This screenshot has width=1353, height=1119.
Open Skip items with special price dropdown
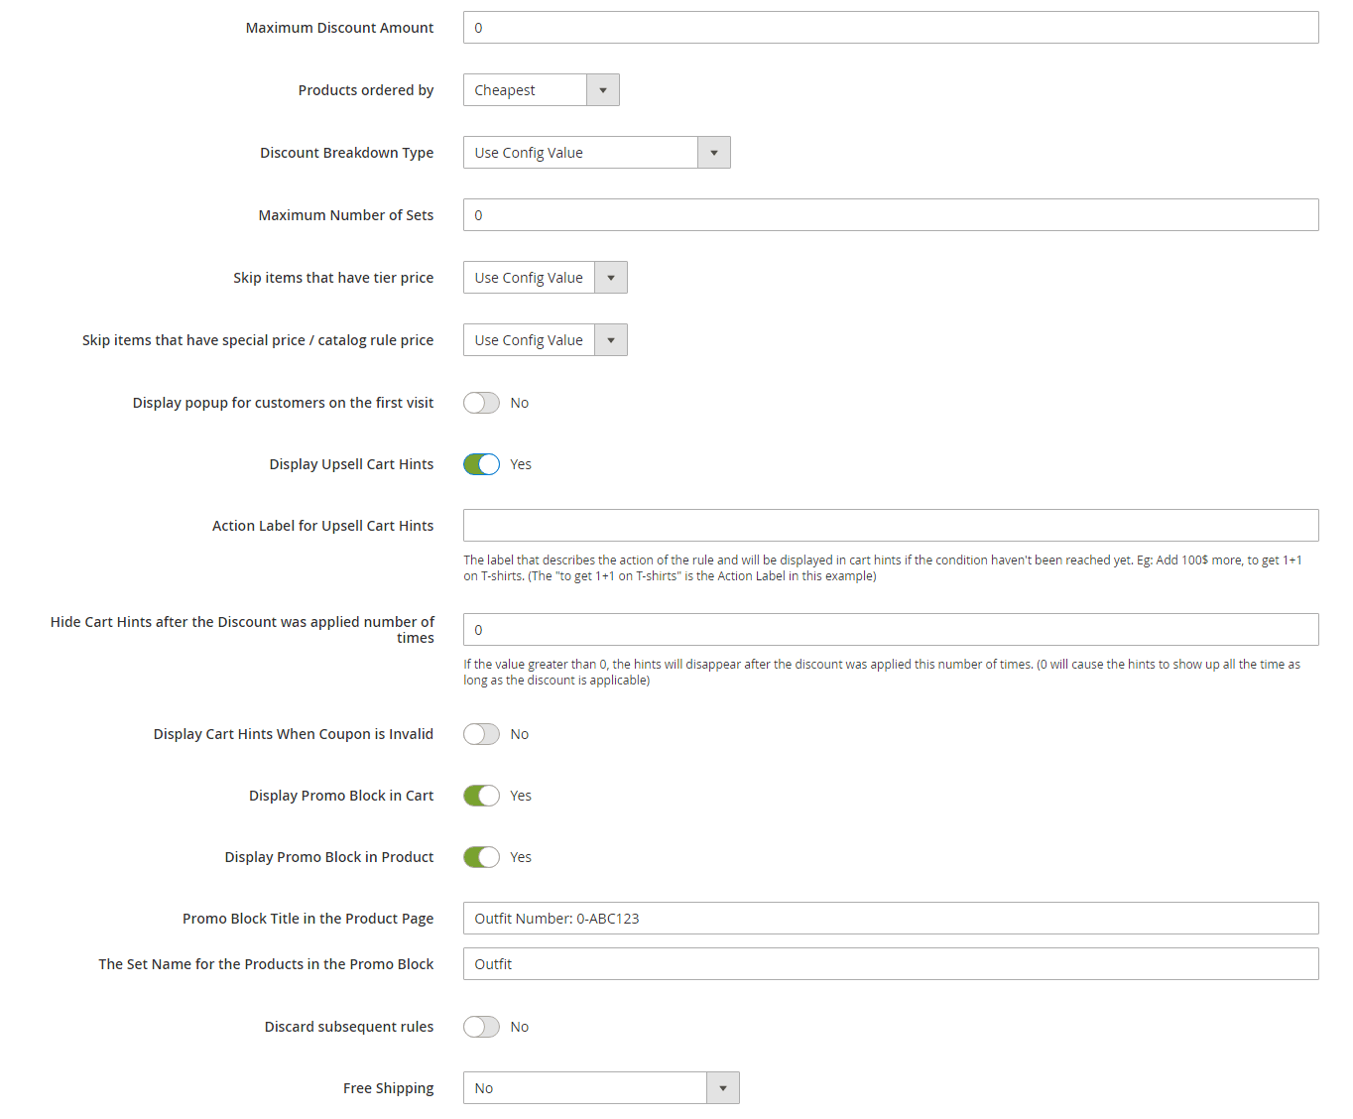546,340
